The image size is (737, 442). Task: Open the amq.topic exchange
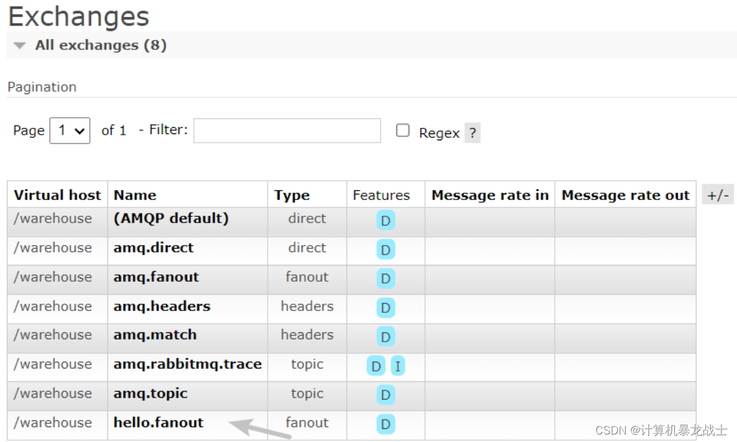pyautogui.click(x=150, y=393)
